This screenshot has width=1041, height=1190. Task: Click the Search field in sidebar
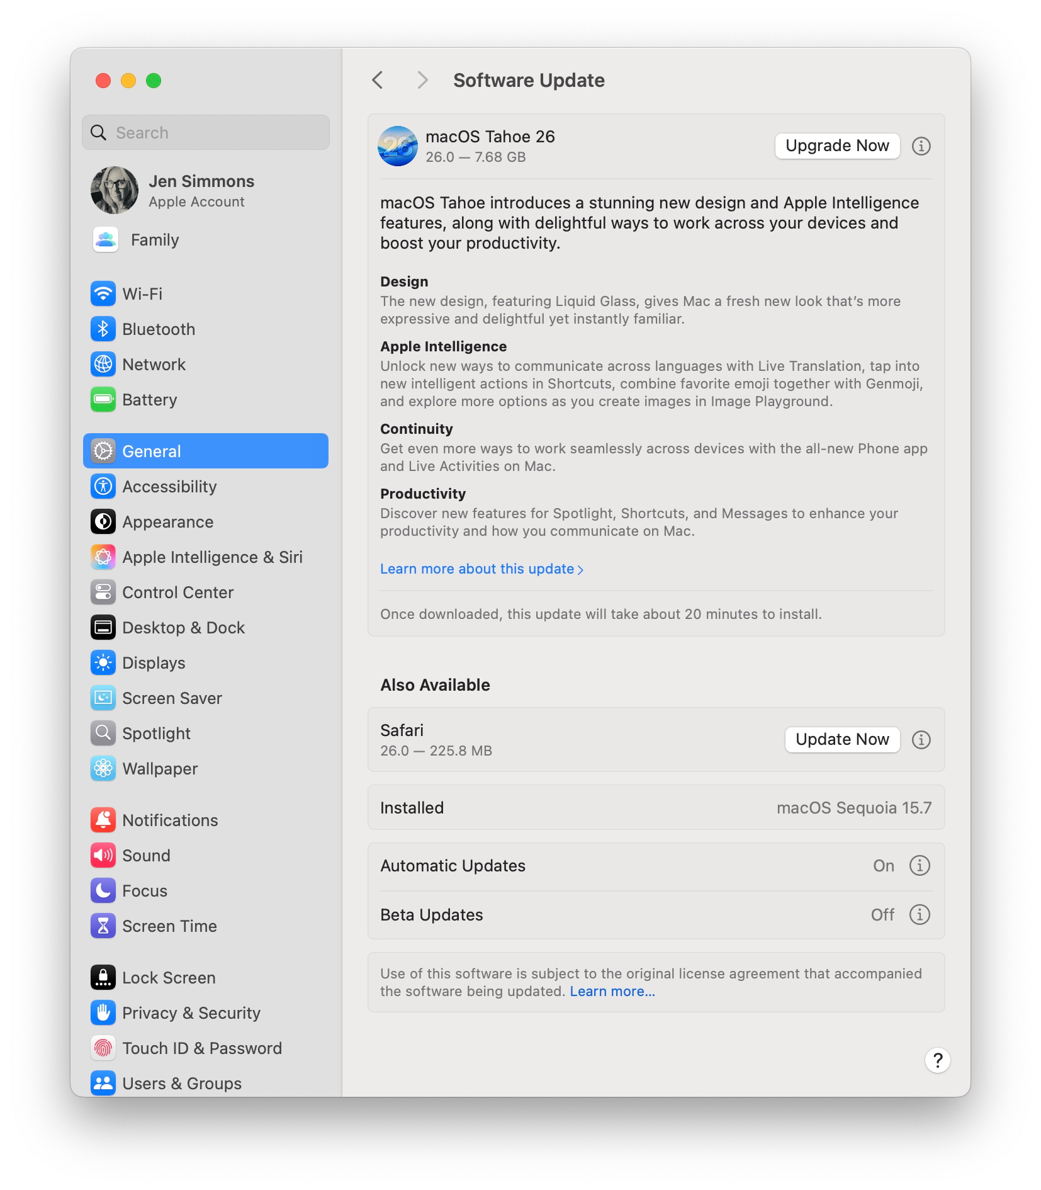click(206, 132)
